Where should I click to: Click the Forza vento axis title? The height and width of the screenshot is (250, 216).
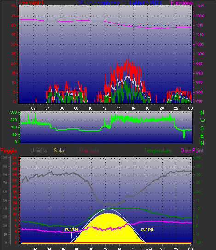coord(29,3)
